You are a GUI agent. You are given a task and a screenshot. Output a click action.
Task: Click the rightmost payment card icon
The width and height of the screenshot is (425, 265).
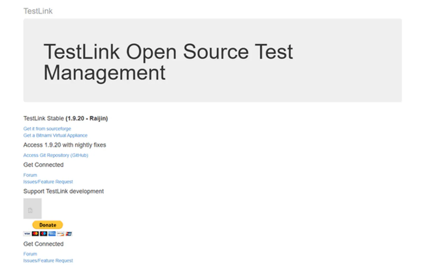69,234
